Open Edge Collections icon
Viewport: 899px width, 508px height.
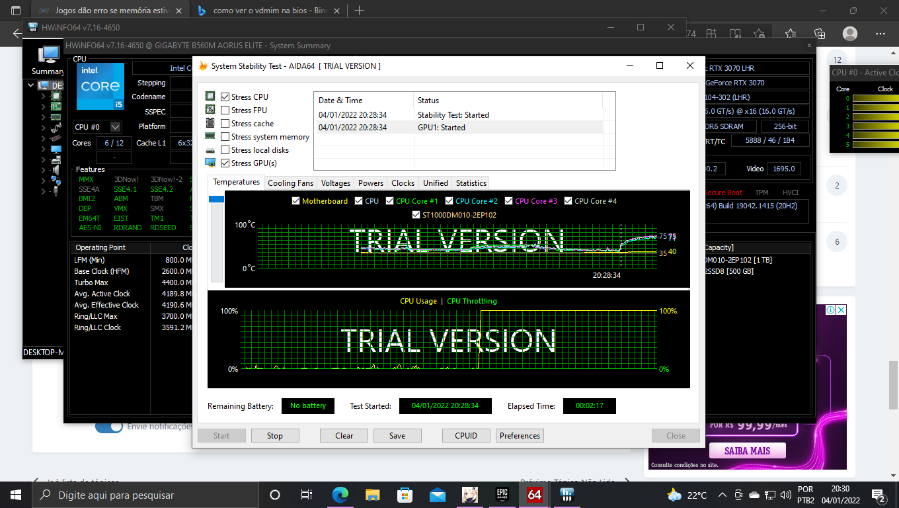pyautogui.click(x=820, y=34)
